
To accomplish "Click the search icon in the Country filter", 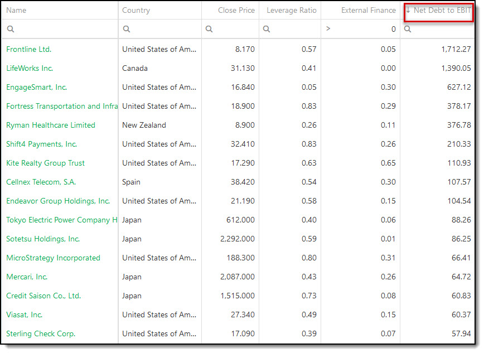I will point(127,29).
